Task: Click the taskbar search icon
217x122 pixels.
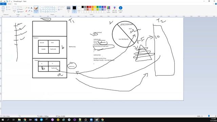Action: click(8, 120)
